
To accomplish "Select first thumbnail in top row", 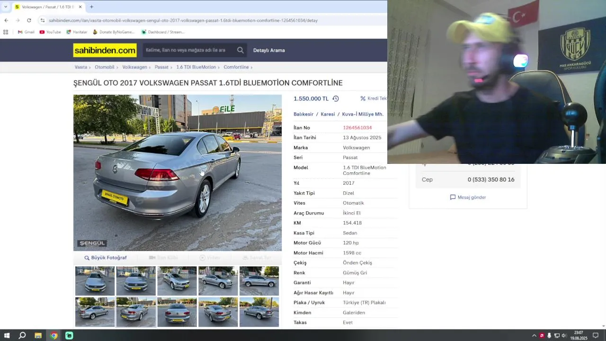I will point(95,281).
